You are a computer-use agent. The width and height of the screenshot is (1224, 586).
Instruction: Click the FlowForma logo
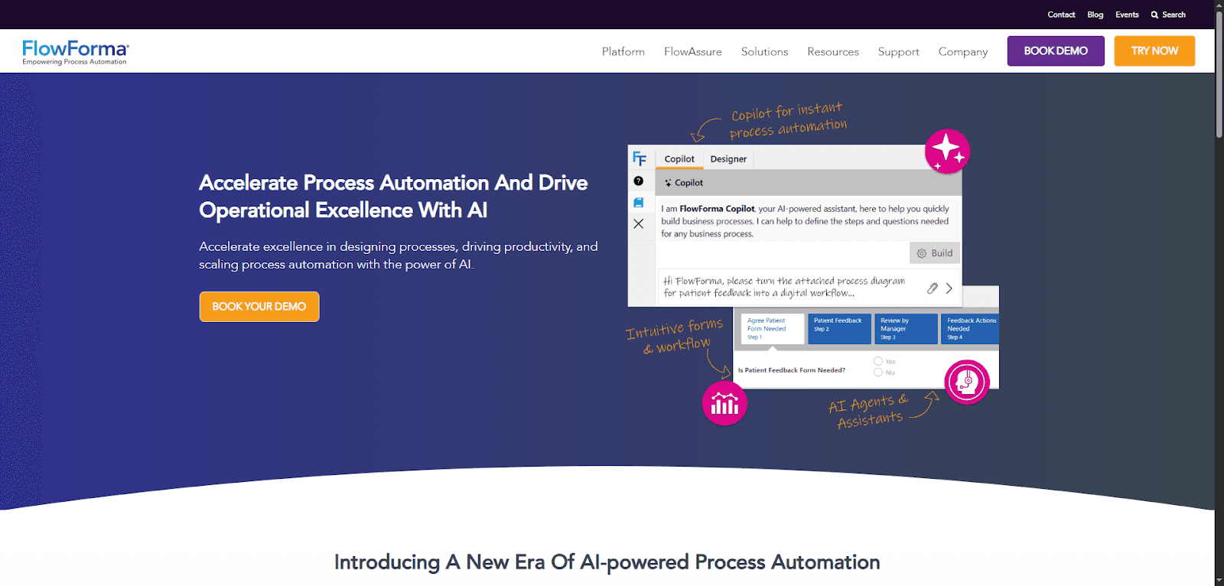point(76,52)
